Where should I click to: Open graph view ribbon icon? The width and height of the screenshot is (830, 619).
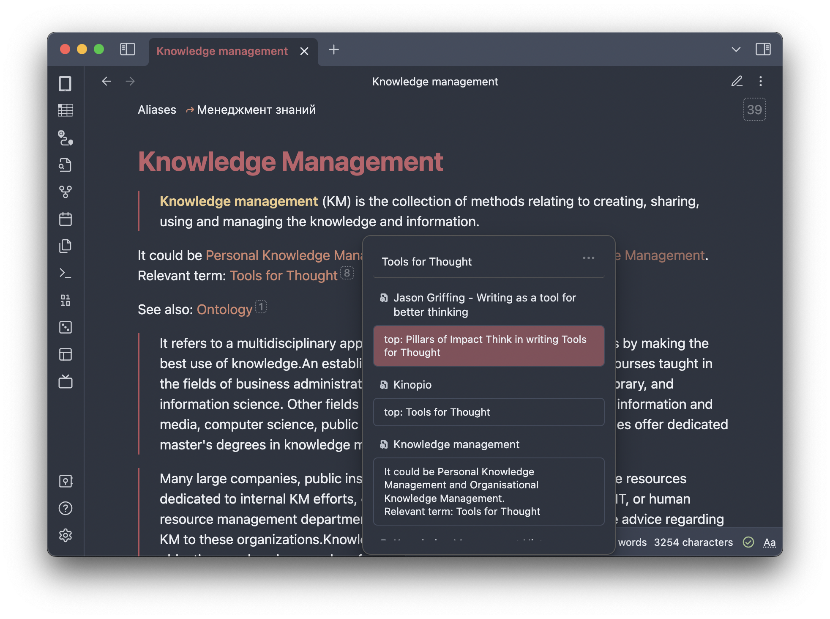coord(66,192)
